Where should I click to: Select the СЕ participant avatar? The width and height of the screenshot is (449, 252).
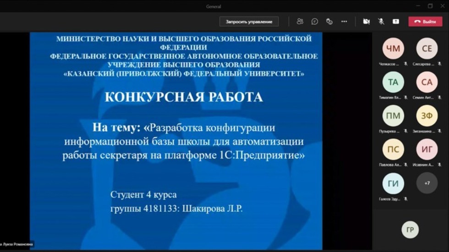(x=427, y=48)
